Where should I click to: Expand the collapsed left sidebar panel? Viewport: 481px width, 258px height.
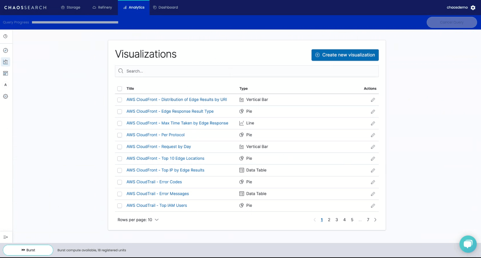(5, 237)
